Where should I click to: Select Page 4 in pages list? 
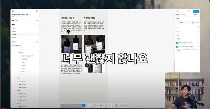click(x=14, y=38)
